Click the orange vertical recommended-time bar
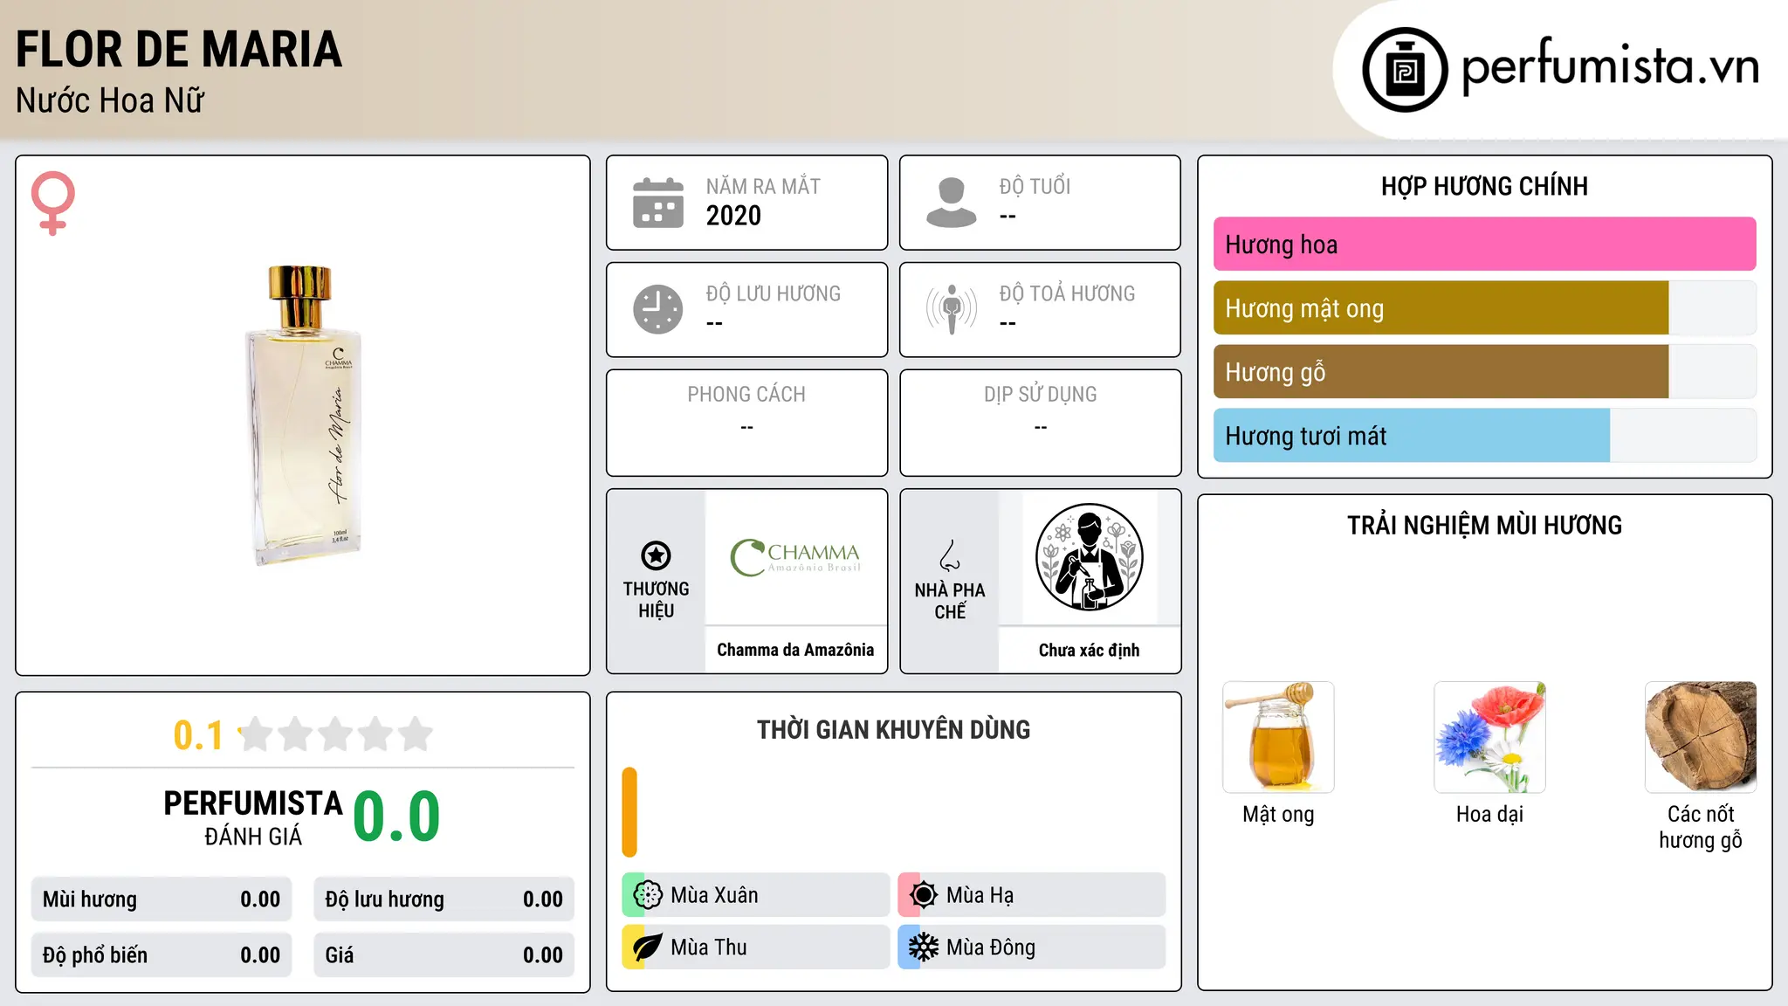Viewport: 1788px width, 1006px height. (x=629, y=812)
